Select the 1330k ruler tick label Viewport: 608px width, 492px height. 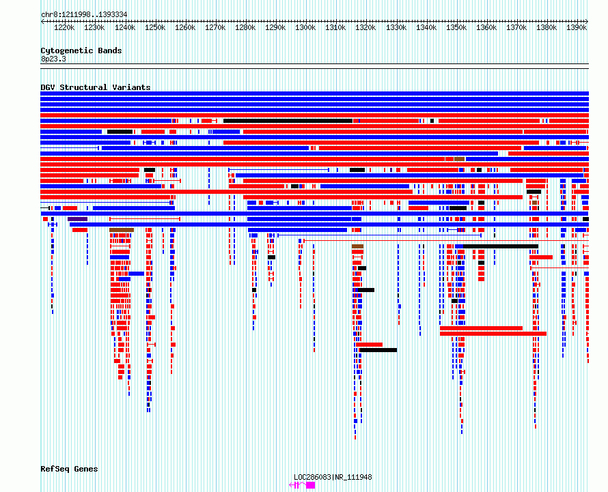tap(396, 27)
